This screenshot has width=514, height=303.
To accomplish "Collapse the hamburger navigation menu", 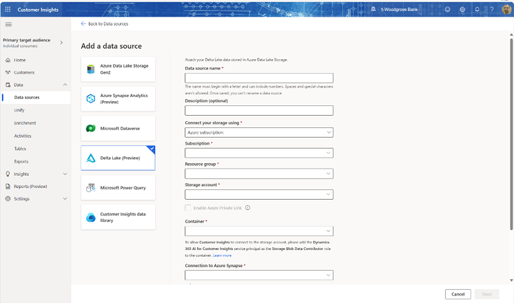I will [8, 24].
